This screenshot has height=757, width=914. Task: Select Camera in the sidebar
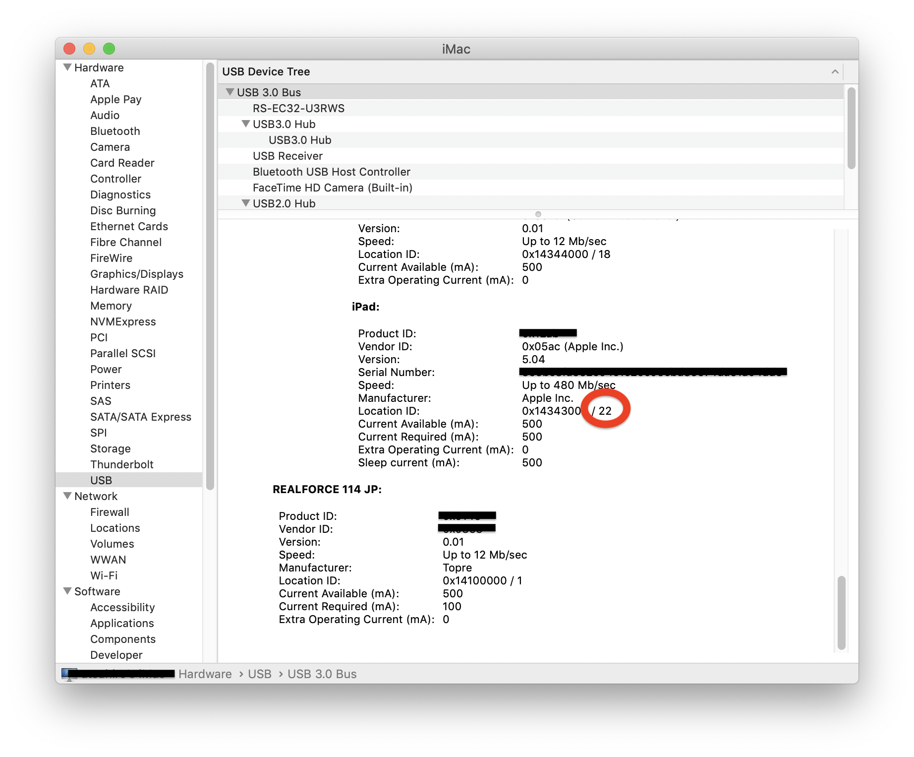110,147
